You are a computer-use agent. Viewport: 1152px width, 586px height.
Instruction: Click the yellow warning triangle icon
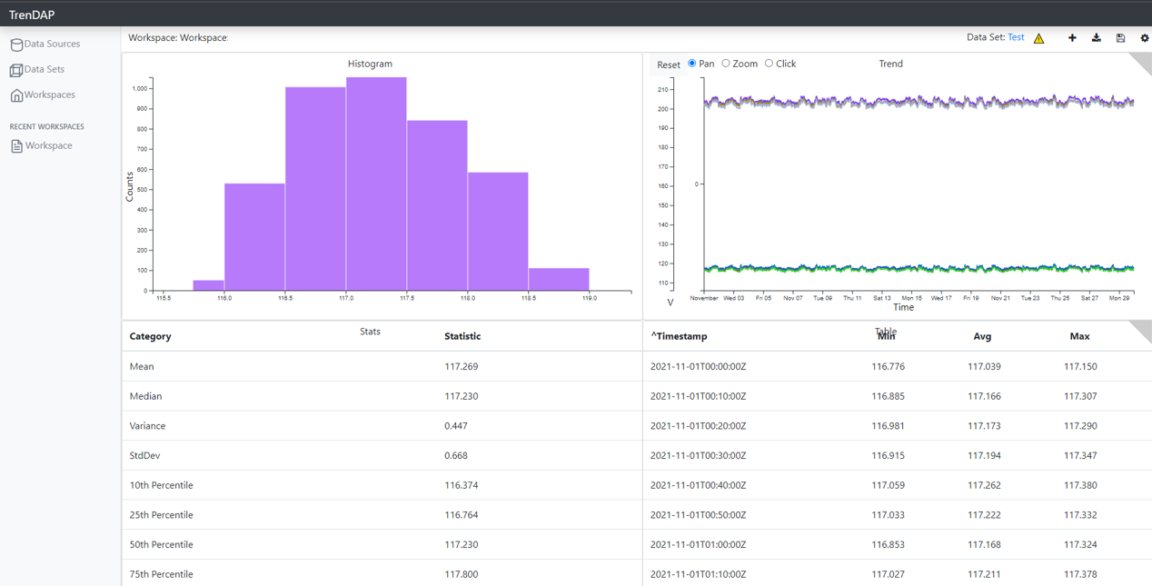1038,38
